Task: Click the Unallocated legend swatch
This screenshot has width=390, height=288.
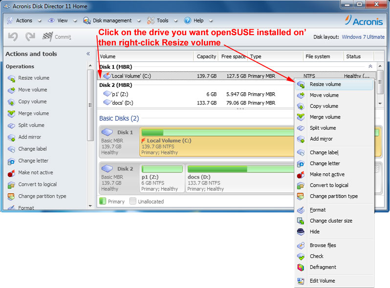Action: click(x=133, y=201)
